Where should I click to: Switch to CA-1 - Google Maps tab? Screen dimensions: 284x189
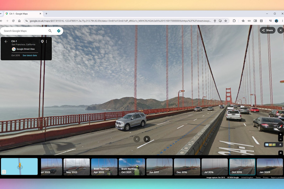[24, 14]
